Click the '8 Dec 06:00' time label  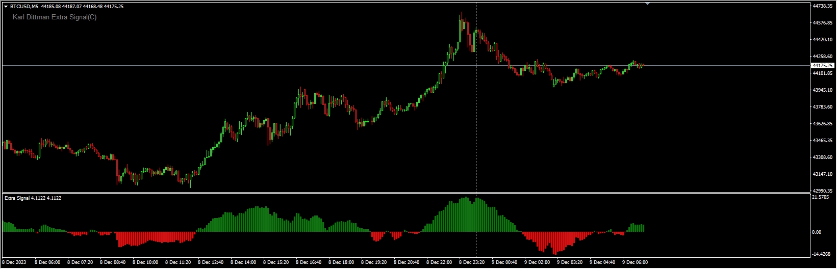47,263
